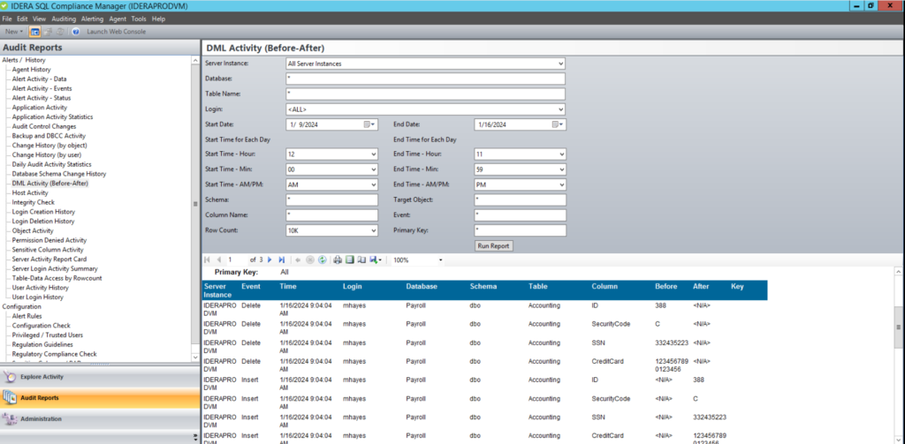The image size is (905, 444).
Task: Click in the Primary Key field
Action: pos(520,230)
